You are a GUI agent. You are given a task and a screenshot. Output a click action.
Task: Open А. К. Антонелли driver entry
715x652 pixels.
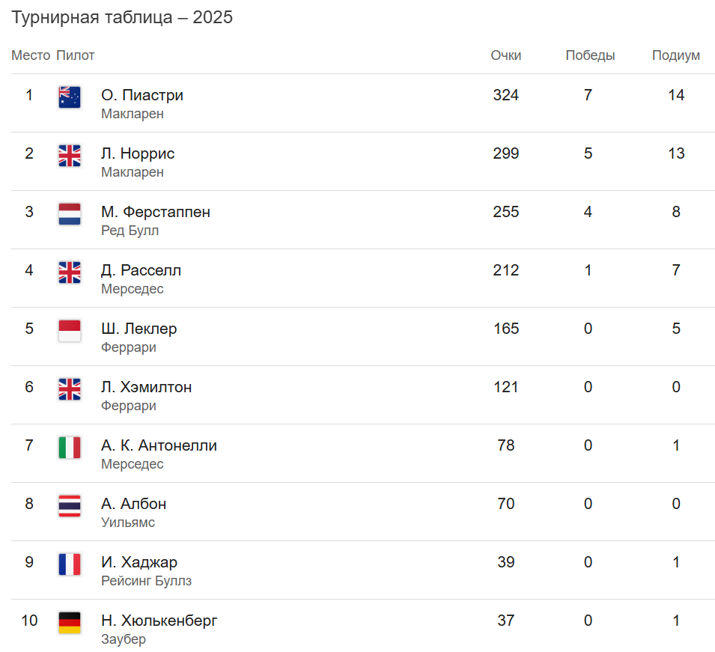tap(159, 445)
